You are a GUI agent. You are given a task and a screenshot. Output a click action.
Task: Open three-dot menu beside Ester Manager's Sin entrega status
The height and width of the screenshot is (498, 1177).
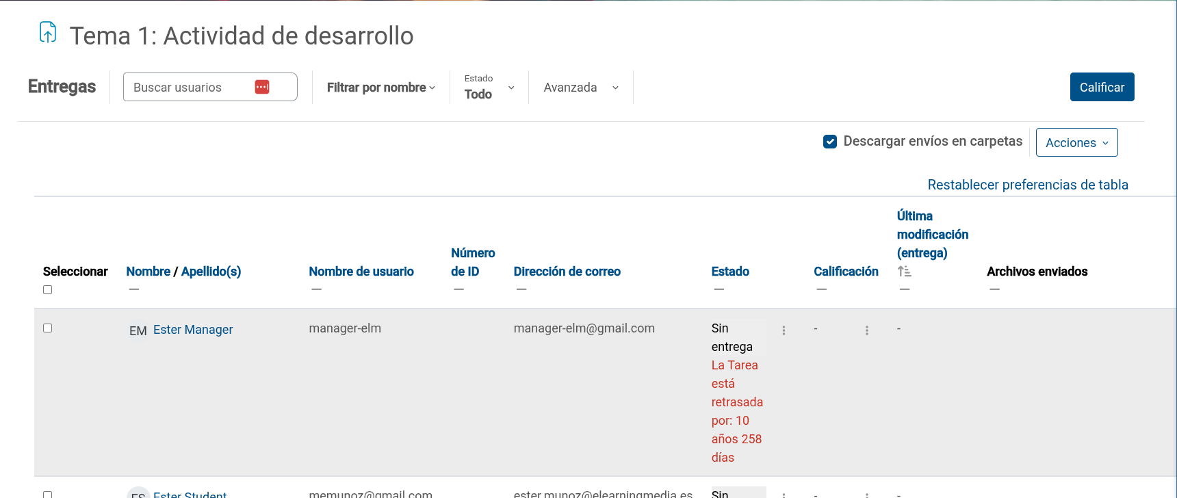point(784,330)
